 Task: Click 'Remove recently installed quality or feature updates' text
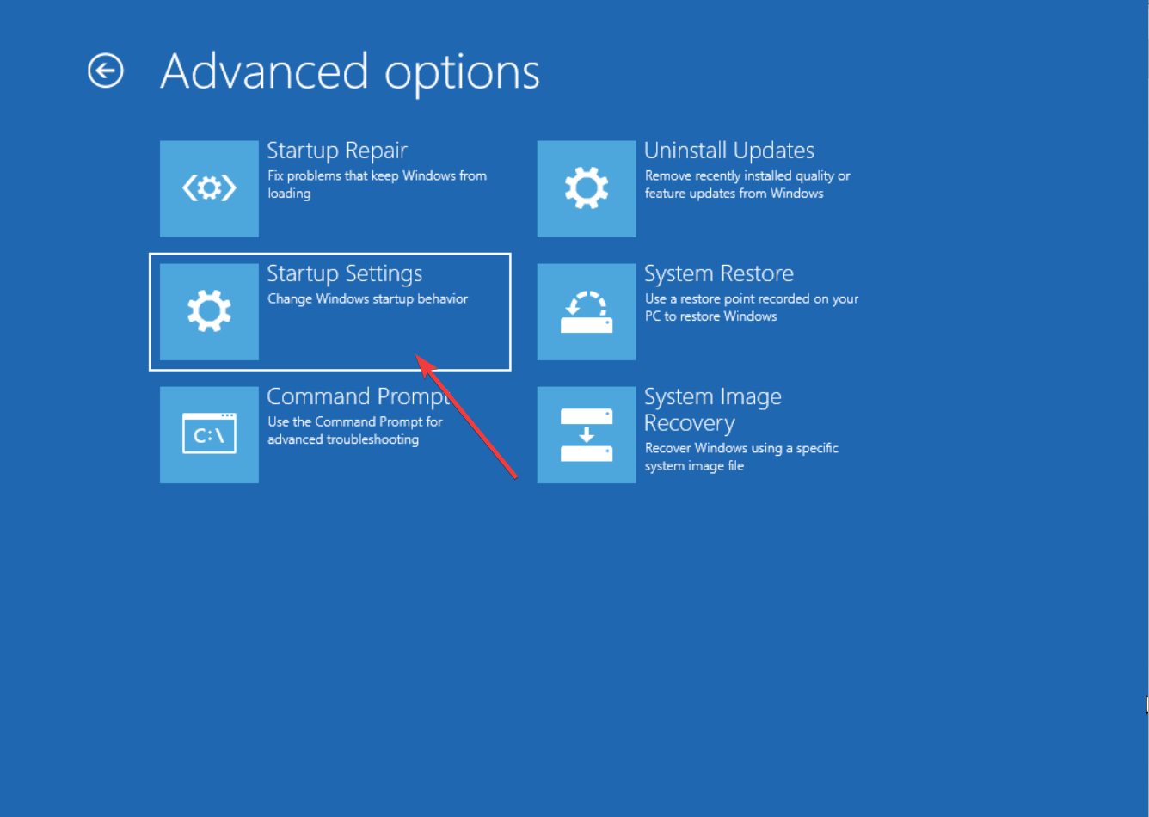click(x=747, y=184)
